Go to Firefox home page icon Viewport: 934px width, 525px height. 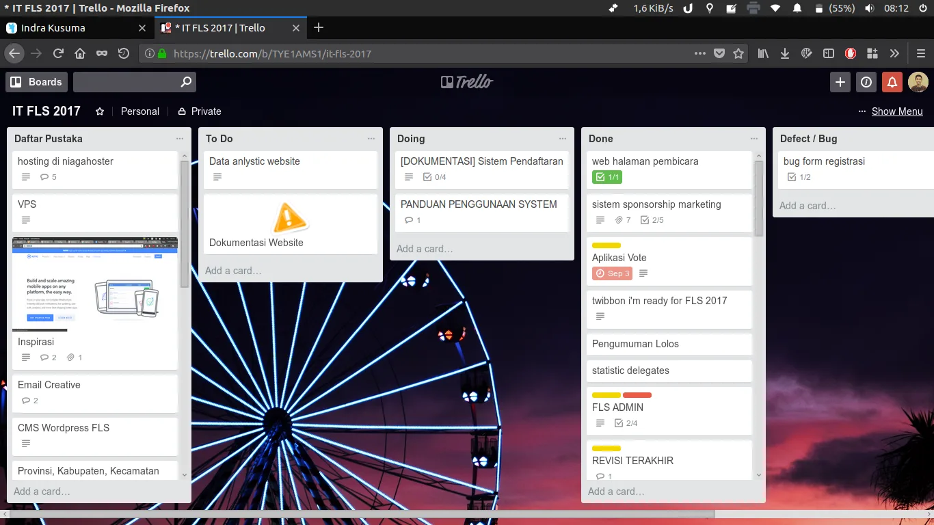click(x=80, y=53)
